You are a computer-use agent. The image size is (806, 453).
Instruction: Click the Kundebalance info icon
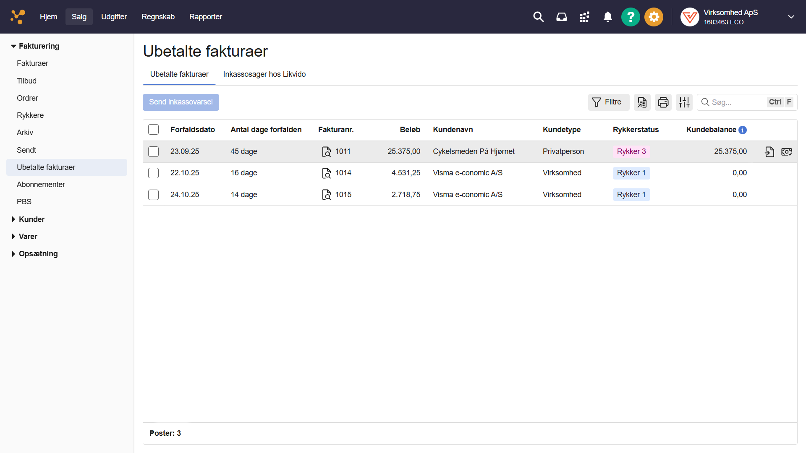(x=743, y=130)
